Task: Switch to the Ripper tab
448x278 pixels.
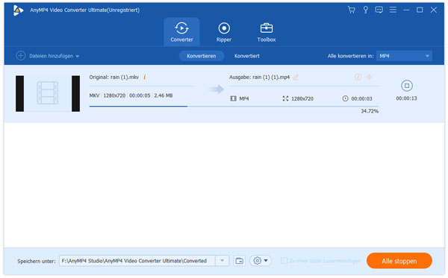Action: (224, 32)
